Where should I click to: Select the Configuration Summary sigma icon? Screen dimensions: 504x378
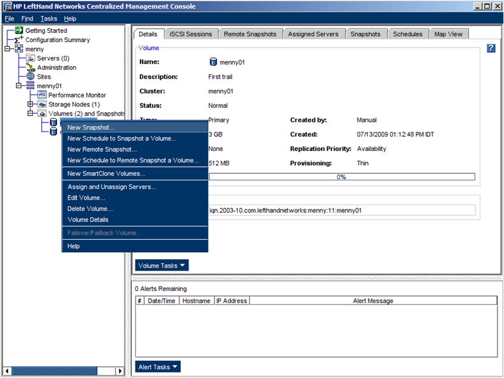point(19,40)
